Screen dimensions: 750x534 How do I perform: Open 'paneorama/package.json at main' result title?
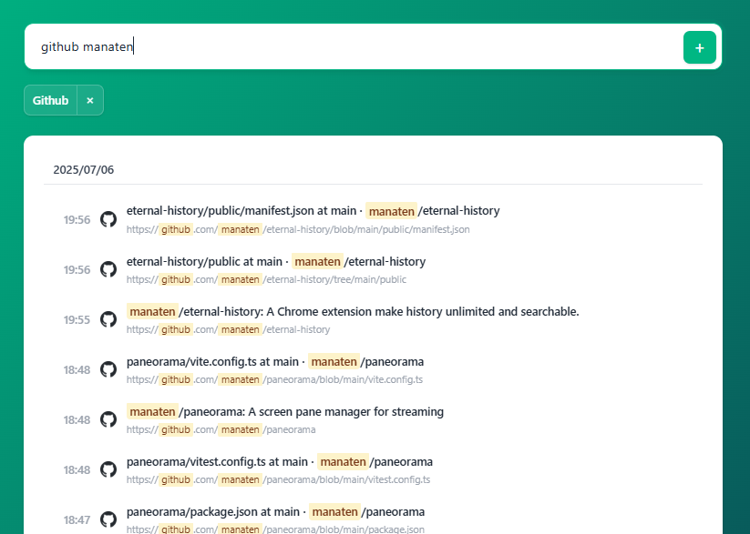click(275, 512)
